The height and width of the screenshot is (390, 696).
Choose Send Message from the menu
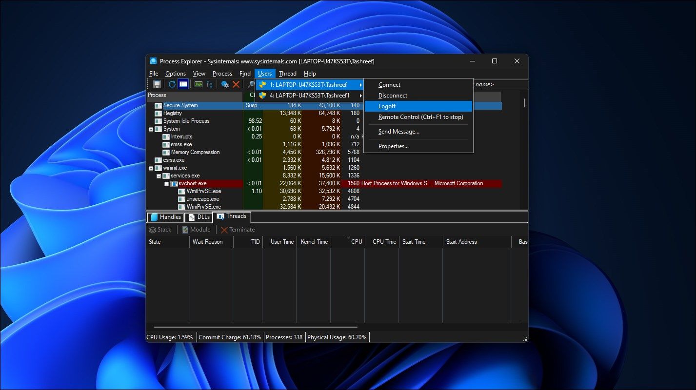point(398,131)
